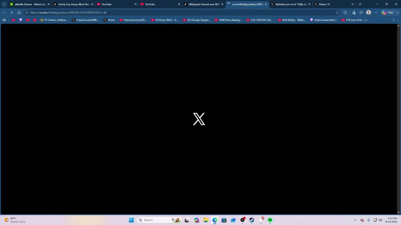Open Microsoft Store from taskbar
Image resolution: width=401 pixels, height=225 pixels.
[x=224, y=220]
